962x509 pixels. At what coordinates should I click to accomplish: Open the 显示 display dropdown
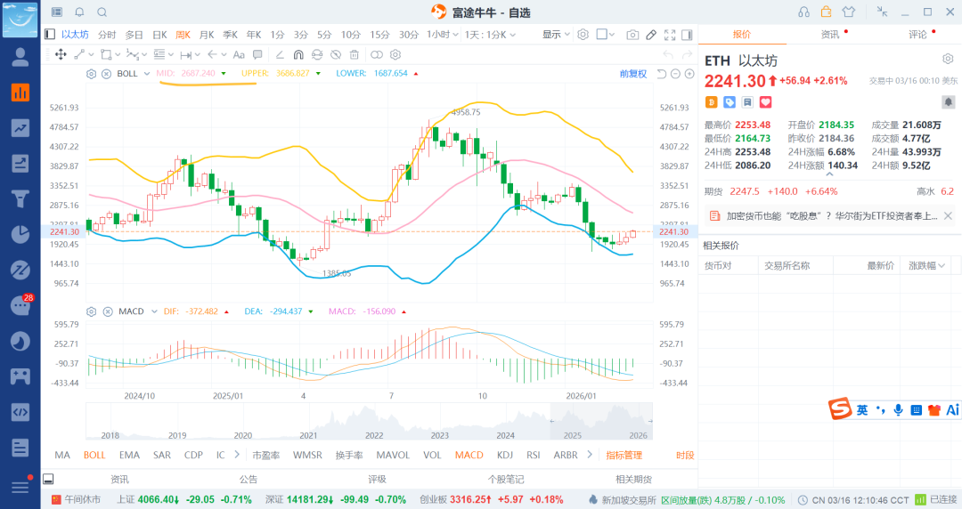tap(557, 35)
